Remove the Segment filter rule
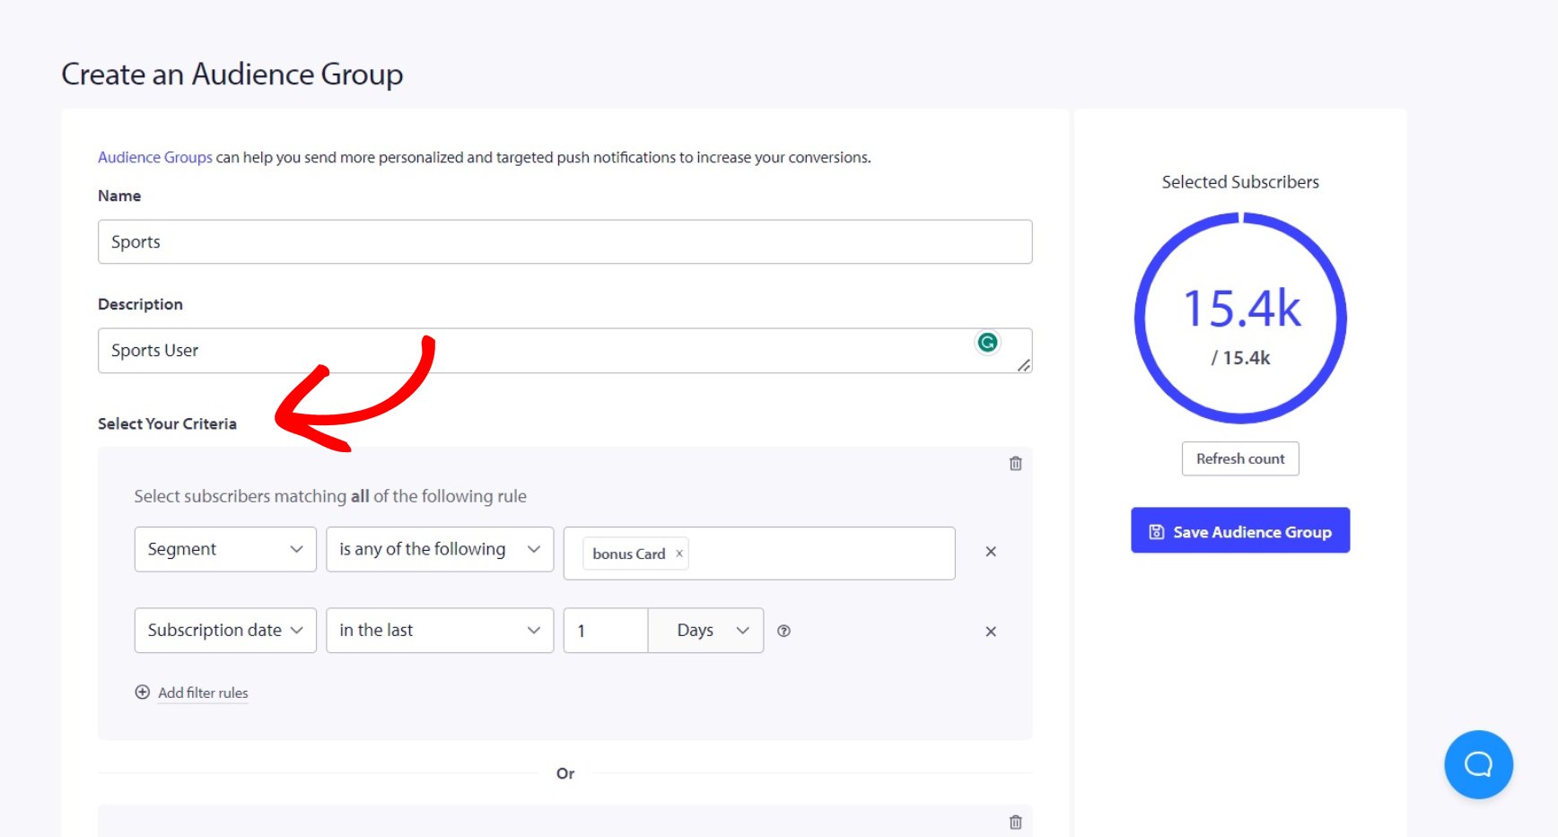Viewport: 1558px width, 837px height. [x=990, y=552]
